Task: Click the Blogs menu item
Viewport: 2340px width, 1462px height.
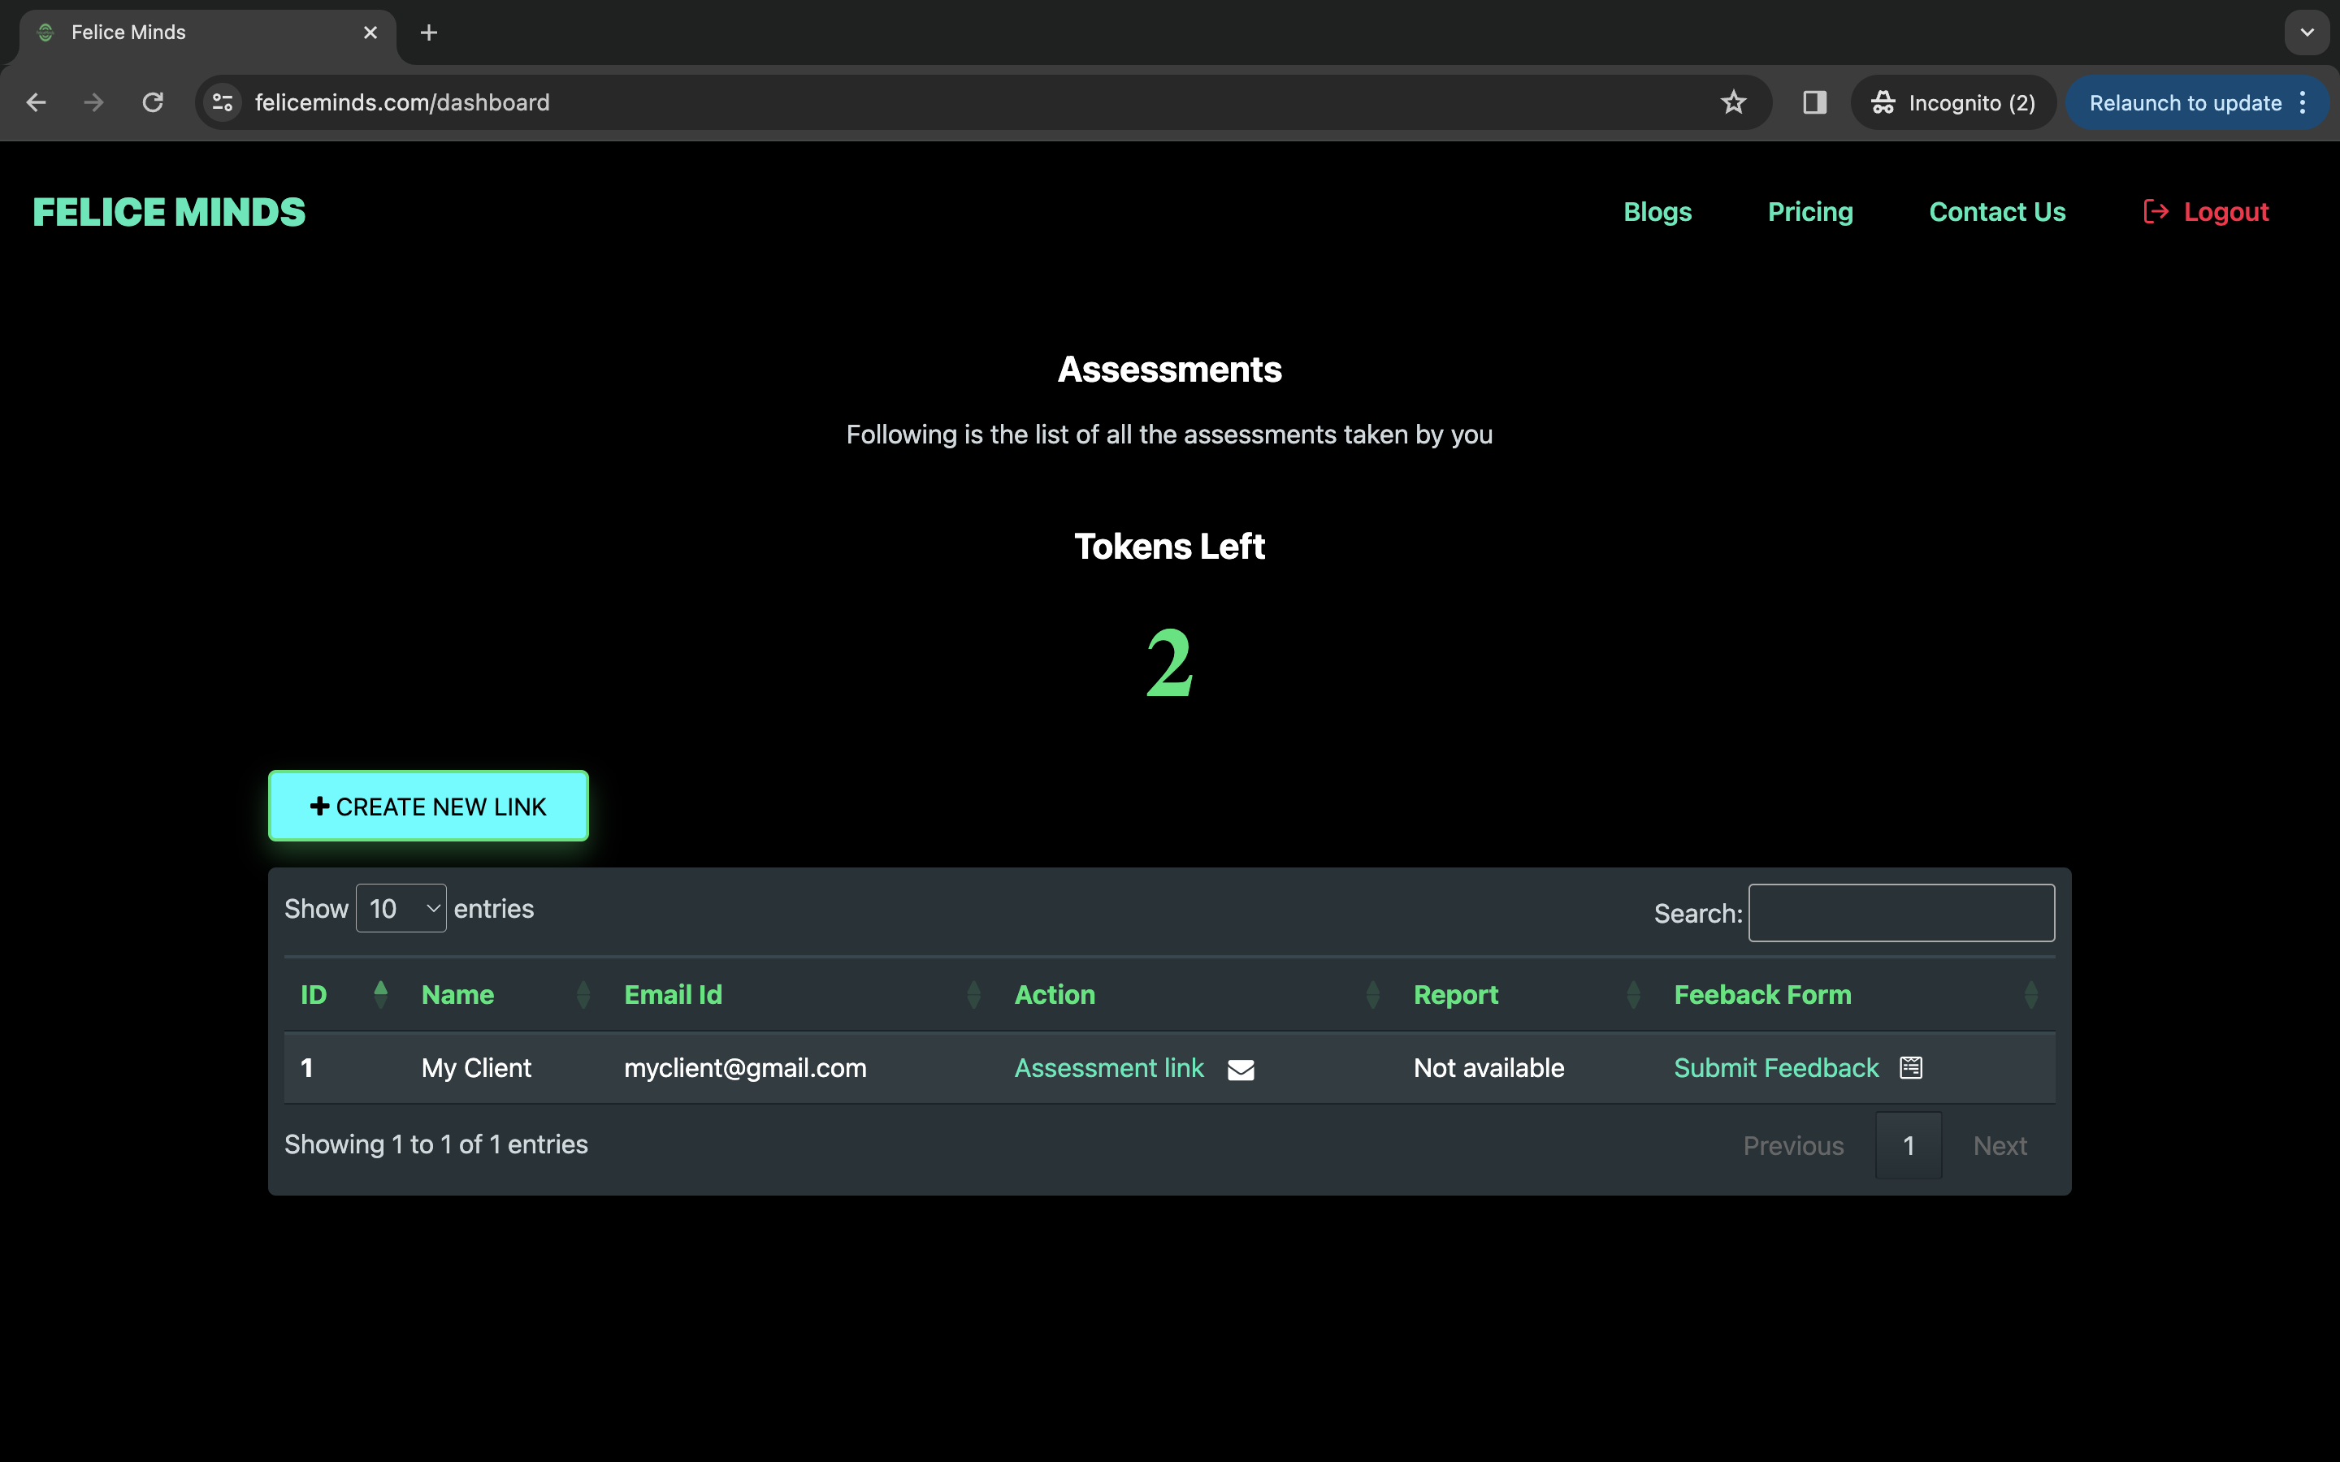Action: click(1657, 210)
